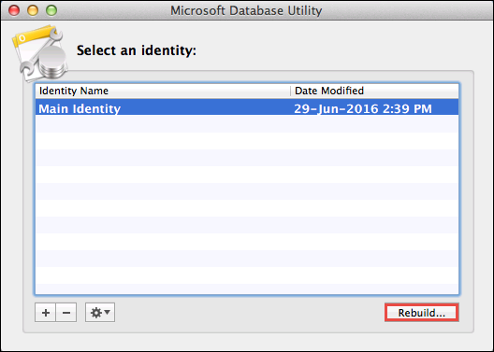Click the Rebuild... button

click(x=422, y=313)
